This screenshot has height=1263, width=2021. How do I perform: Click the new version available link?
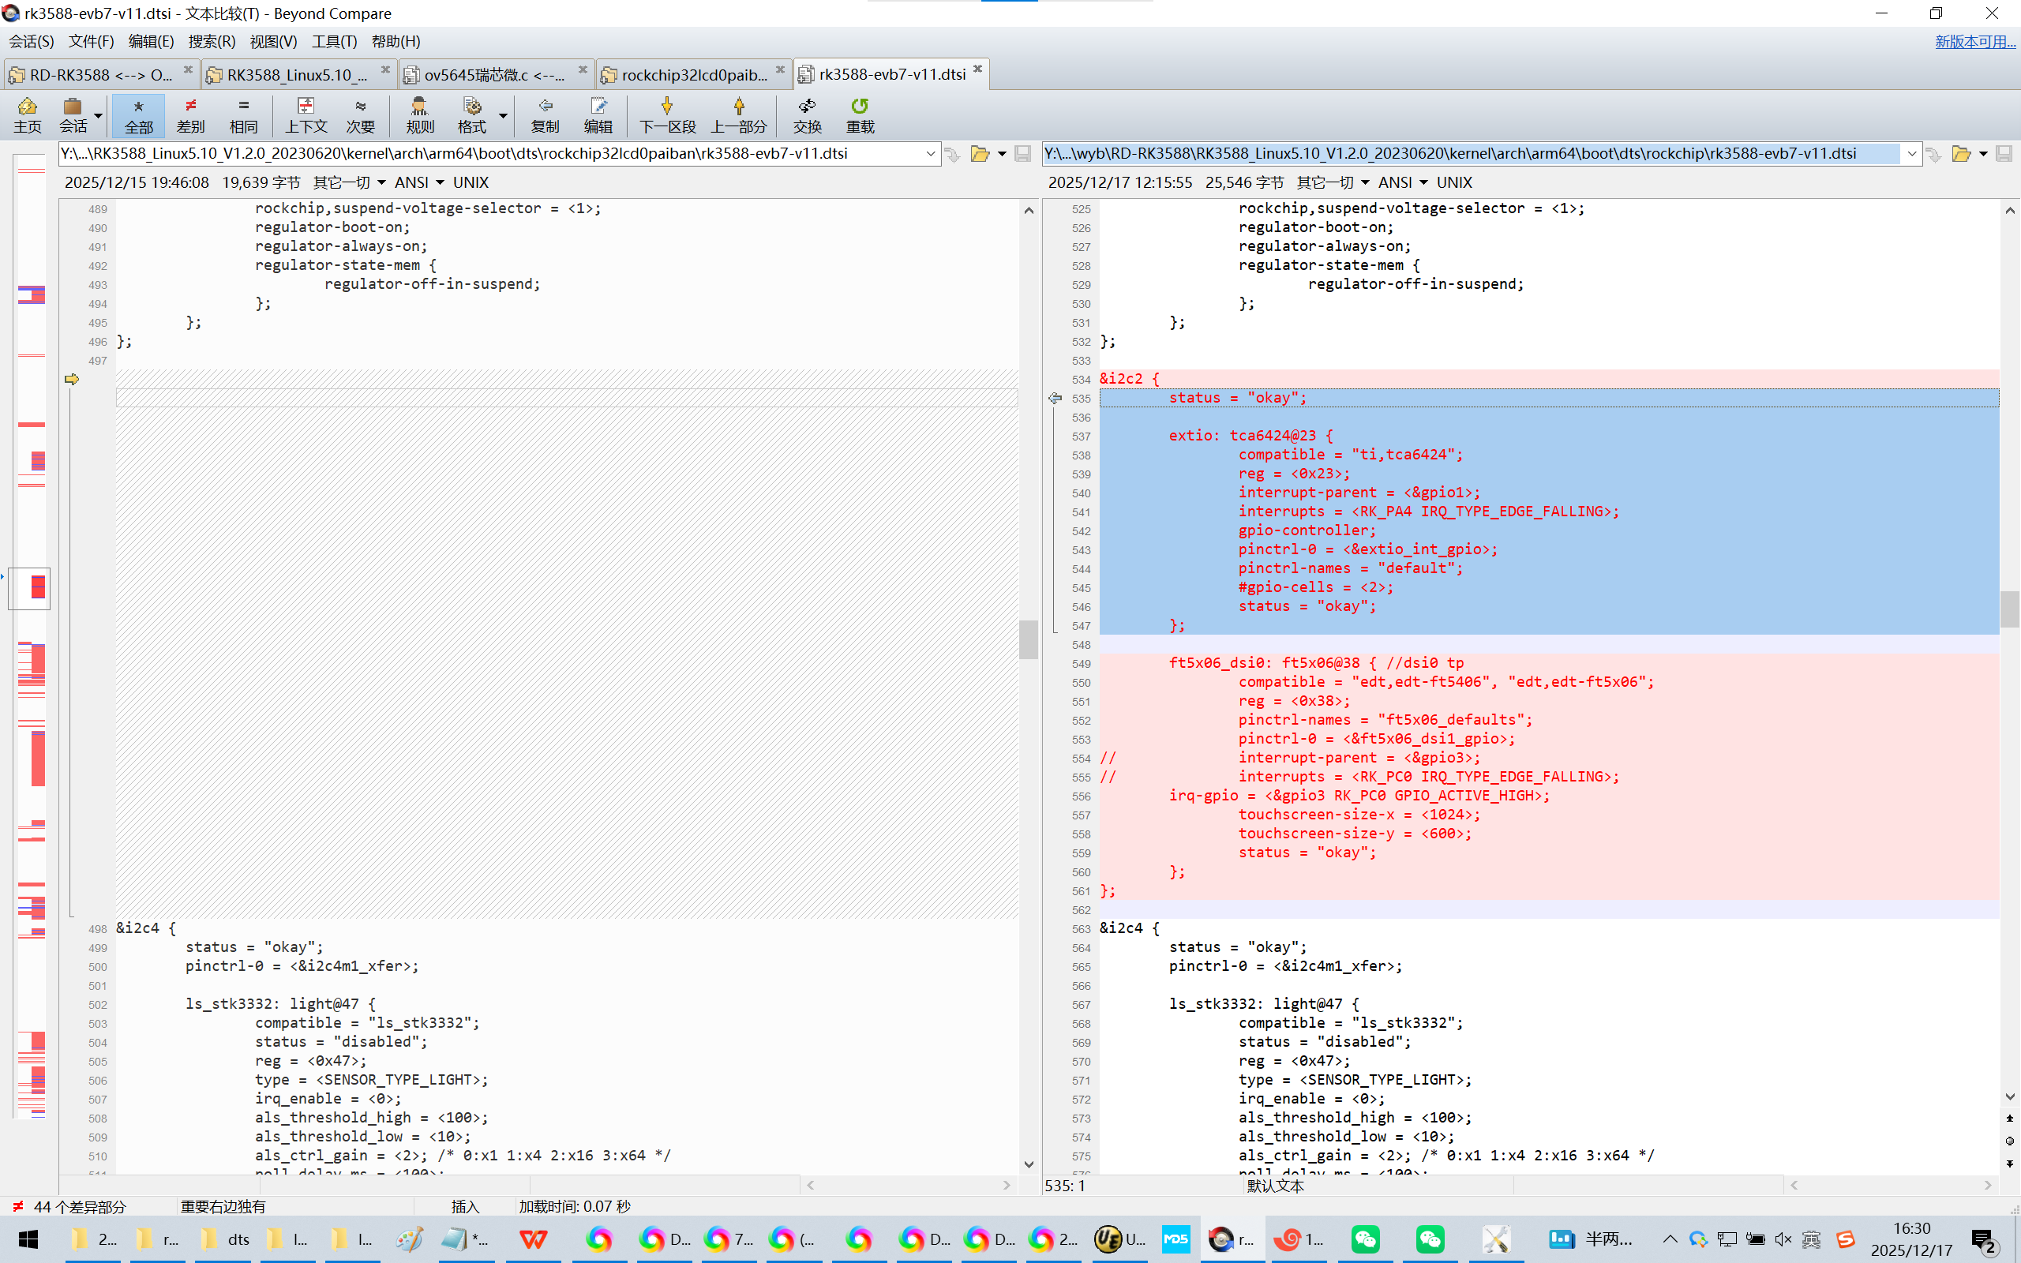(1974, 41)
